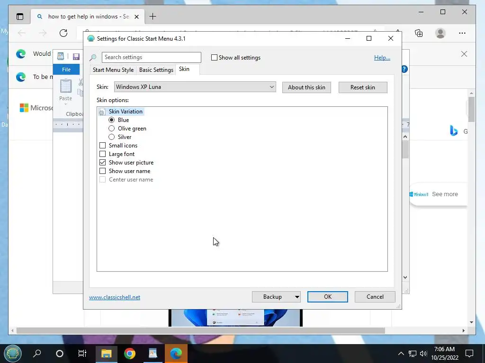This screenshot has width=485, height=363.
Task: Switch to WordPad taskbar icon
Action: pos(153,354)
